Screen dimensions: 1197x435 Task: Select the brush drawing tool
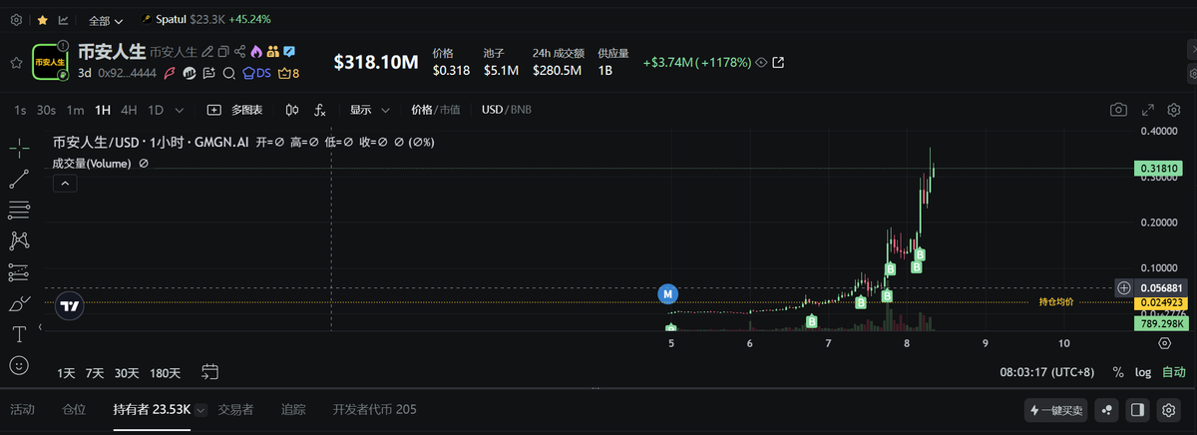19,303
